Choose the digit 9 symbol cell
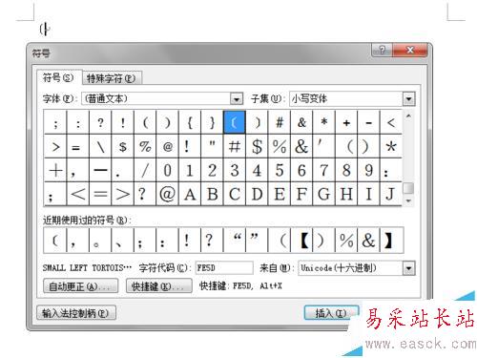The image size is (477, 358). (368, 170)
